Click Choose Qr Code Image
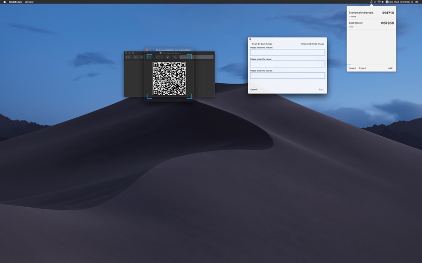 pyautogui.click(x=312, y=44)
